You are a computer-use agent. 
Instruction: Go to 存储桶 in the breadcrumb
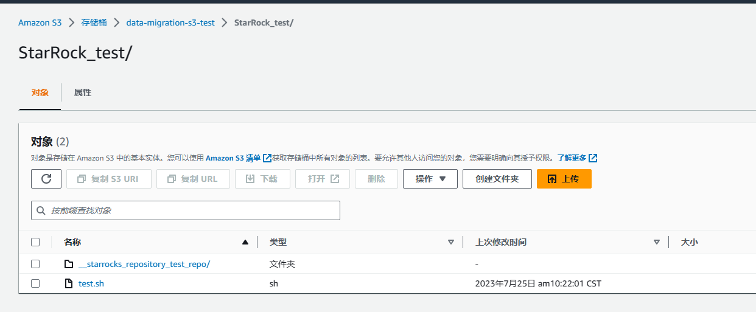coord(94,23)
